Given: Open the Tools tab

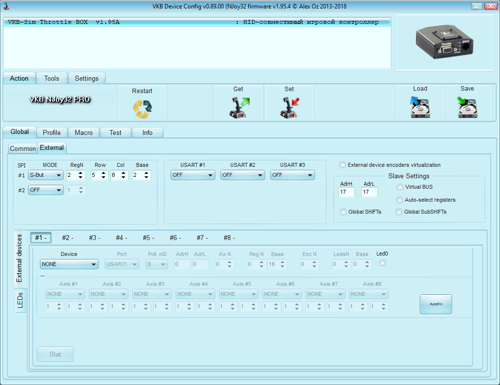Looking at the screenshot, I should [51, 78].
